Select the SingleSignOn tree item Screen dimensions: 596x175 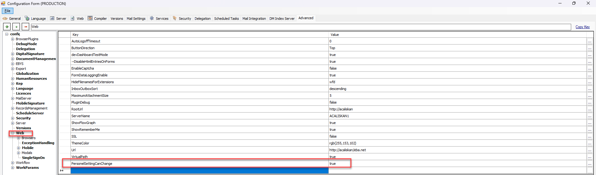[x=33, y=158]
